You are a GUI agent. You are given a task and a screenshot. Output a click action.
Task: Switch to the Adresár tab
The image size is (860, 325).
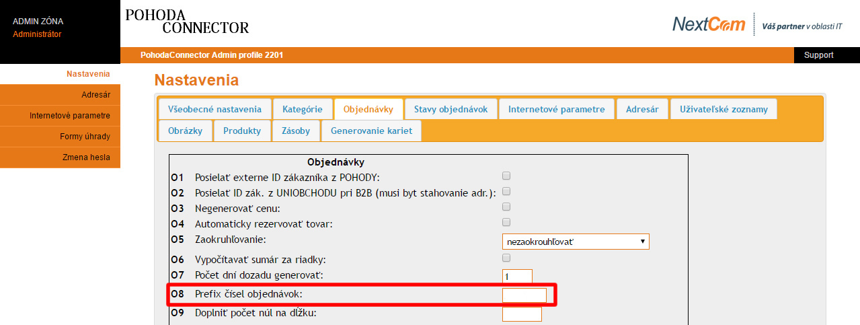642,109
